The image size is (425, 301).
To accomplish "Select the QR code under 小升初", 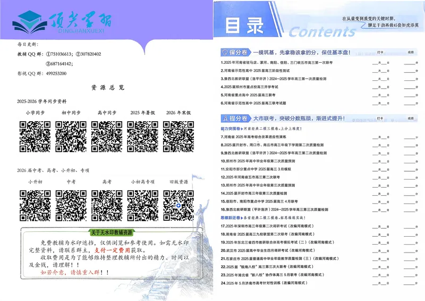I will [x=35, y=205].
